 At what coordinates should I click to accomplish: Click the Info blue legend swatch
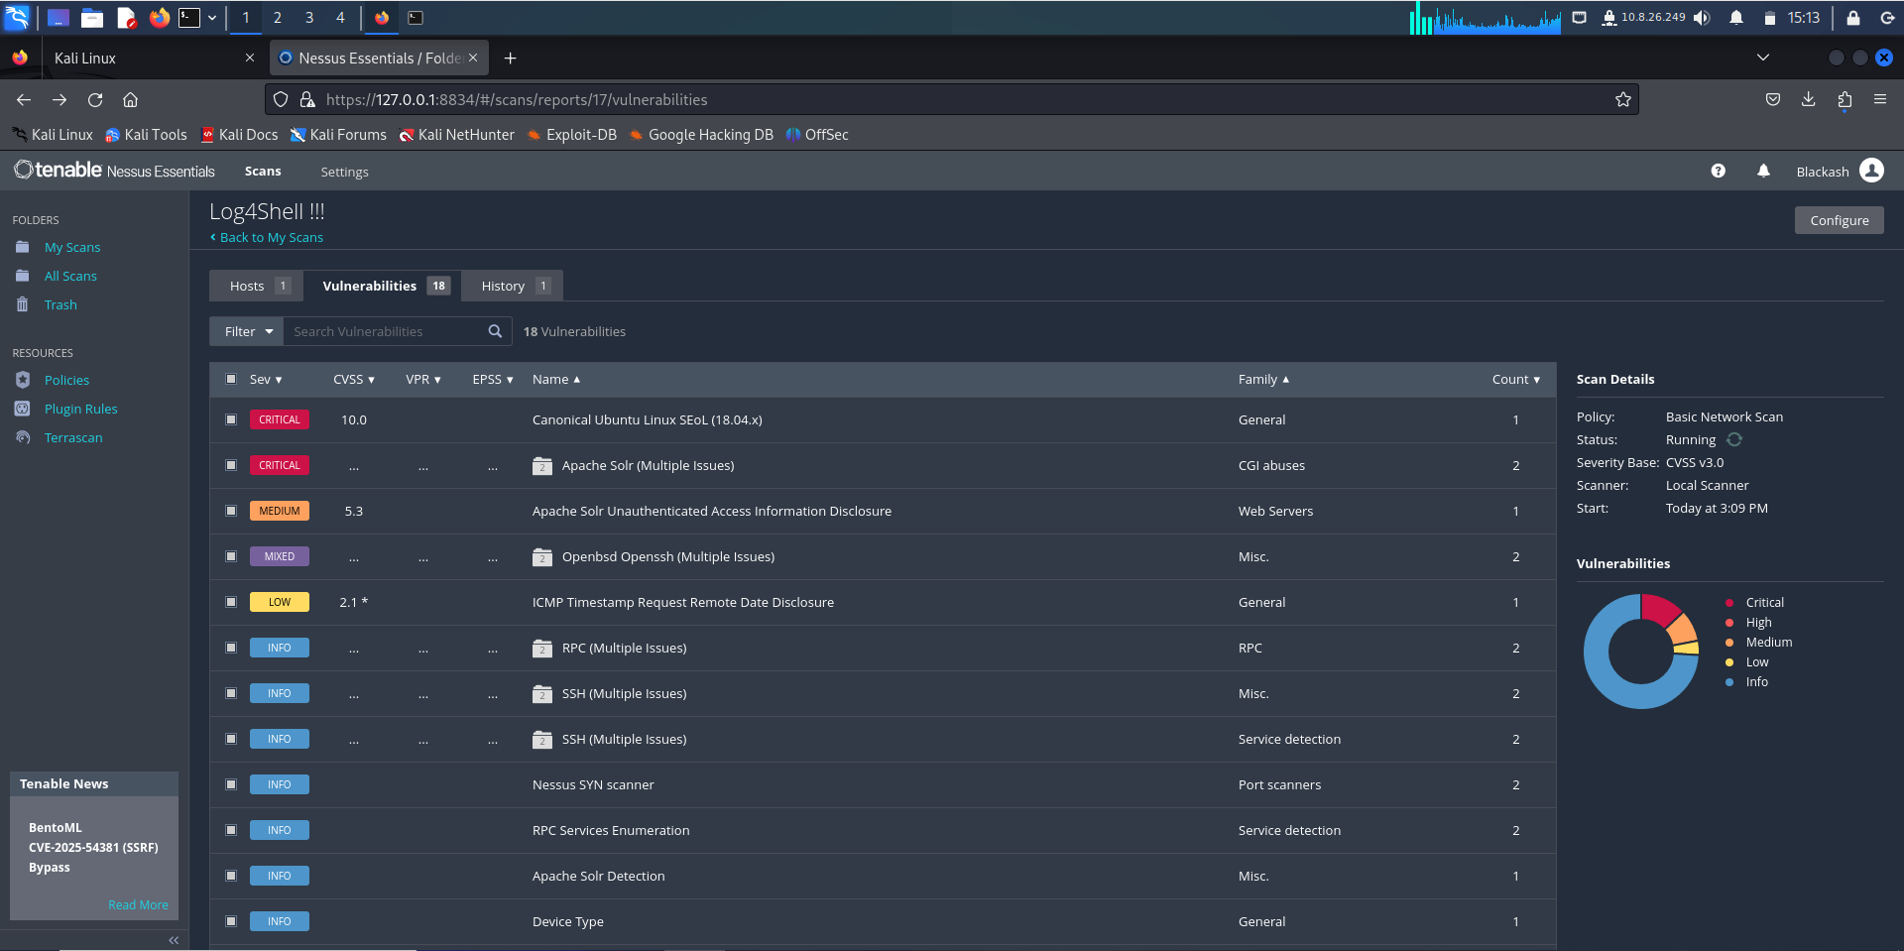click(1729, 682)
